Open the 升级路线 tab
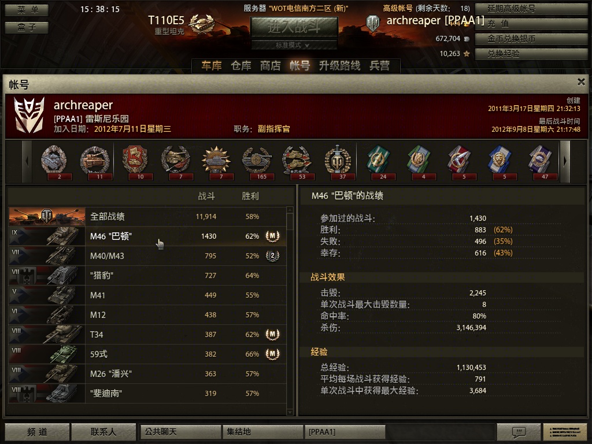Image resolution: width=592 pixels, height=444 pixels. (x=339, y=66)
